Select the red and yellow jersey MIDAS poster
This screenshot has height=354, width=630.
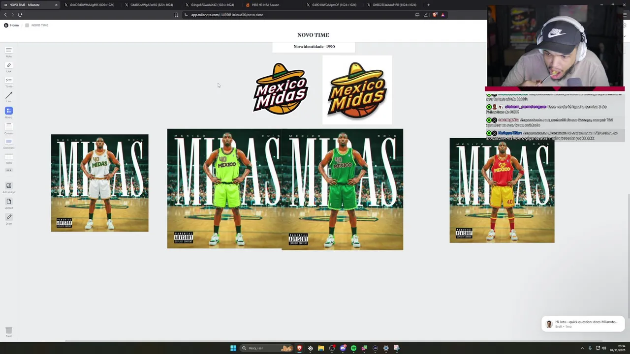tap(502, 190)
